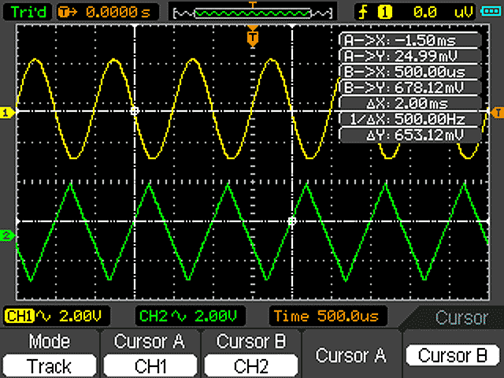
Task: Click the Cursor B crosshair on the green waveform
Action: coord(291,221)
